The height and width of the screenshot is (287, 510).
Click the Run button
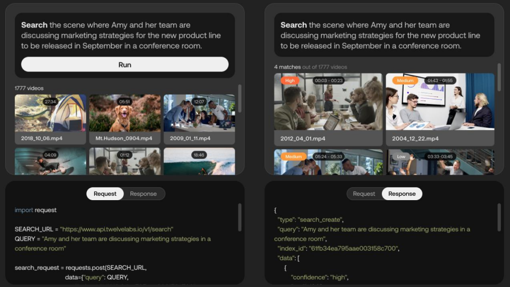tap(125, 64)
